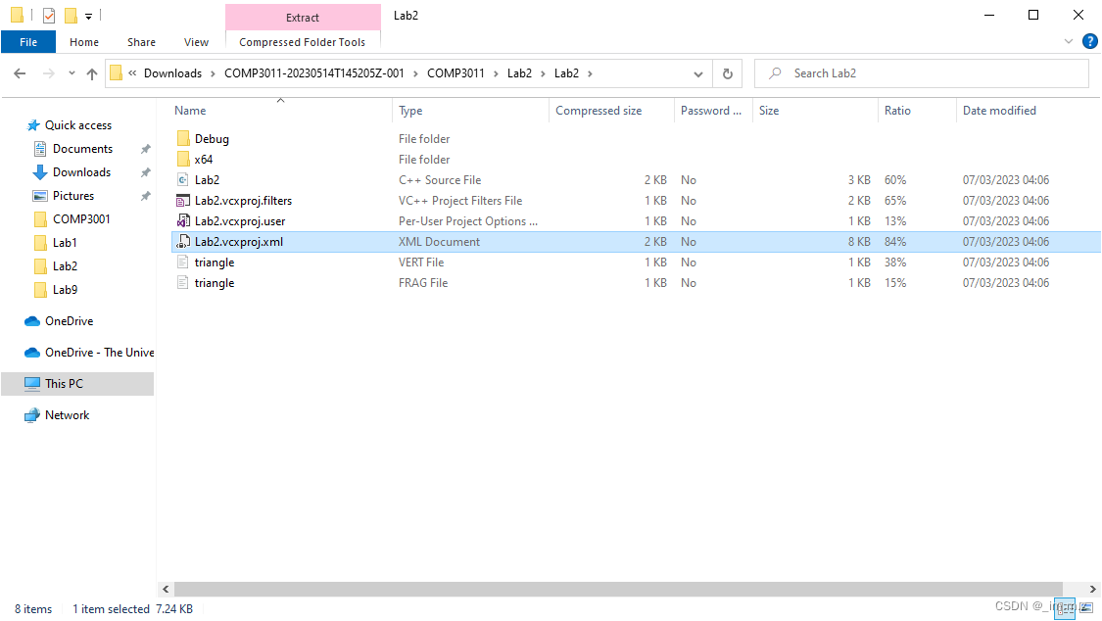Unpin Documents from Quick access
1102x621 pixels.
[145, 148]
